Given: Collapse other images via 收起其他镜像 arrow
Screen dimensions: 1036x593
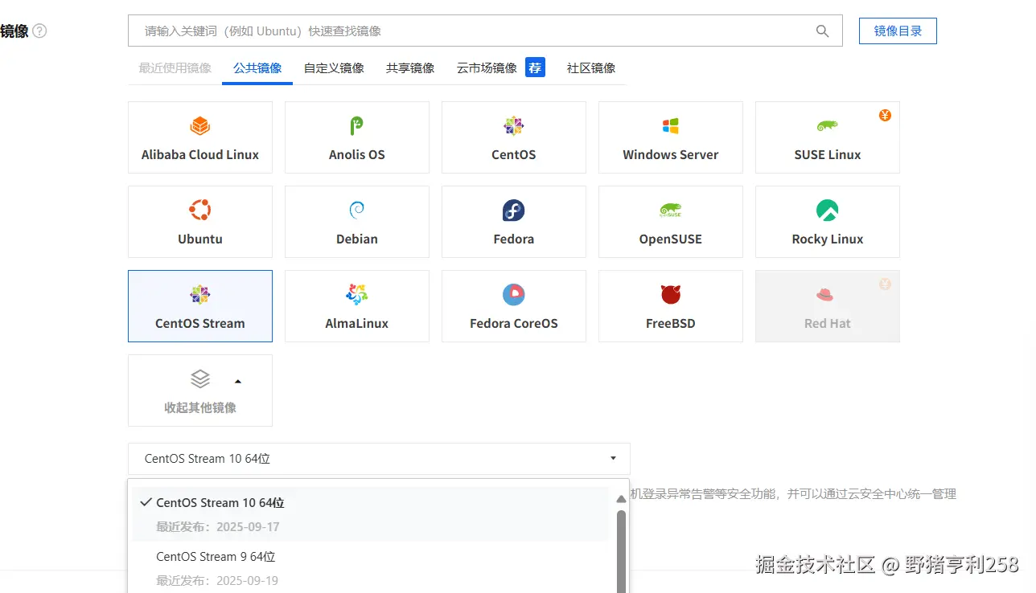Looking at the screenshot, I should click(x=237, y=381).
